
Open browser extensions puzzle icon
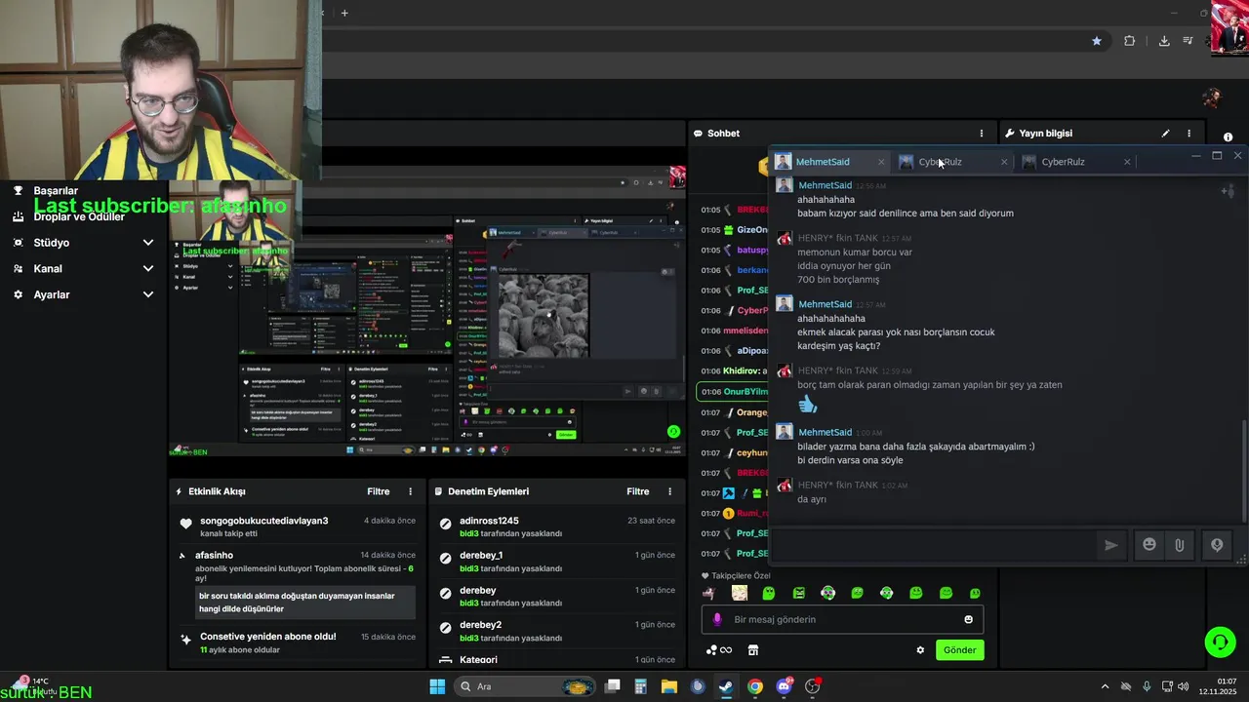1129,41
